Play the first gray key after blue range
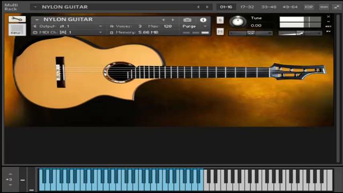This screenshot has width=343, height=193. [x=206, y=187]
